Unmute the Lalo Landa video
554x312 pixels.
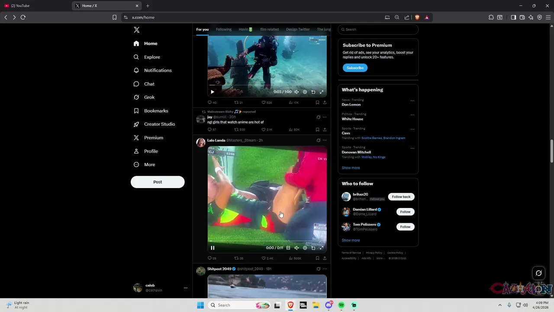pyautogui.click(x=296, y=248)
